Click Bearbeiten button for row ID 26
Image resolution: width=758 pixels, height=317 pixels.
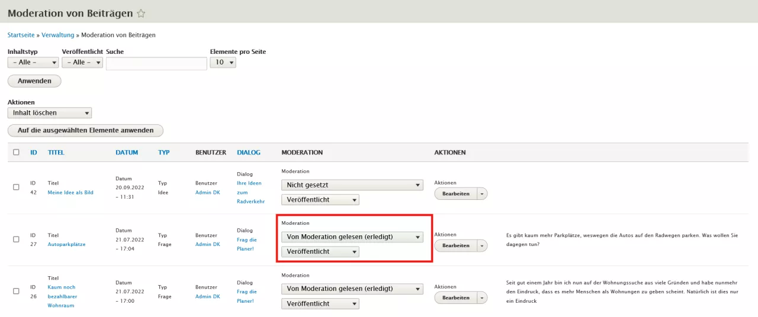pos(455,297)
